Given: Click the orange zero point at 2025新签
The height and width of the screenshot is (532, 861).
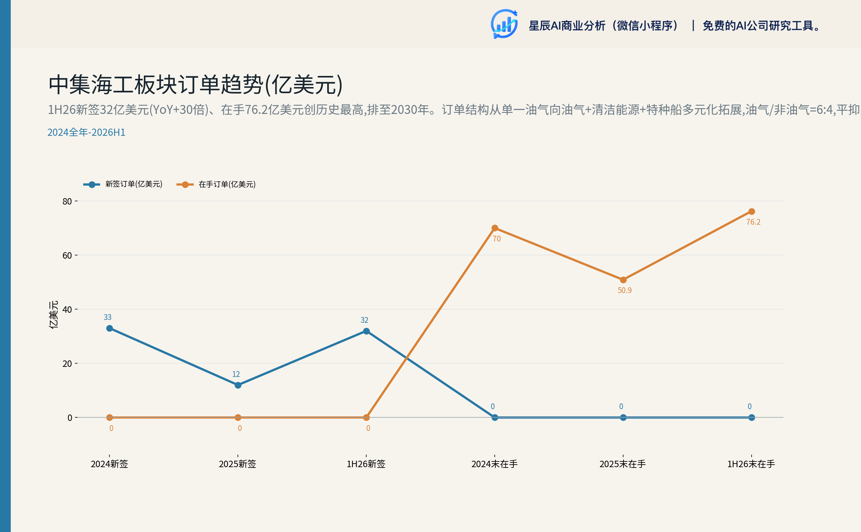Looking at the screenshot, I should click(238, 417).
